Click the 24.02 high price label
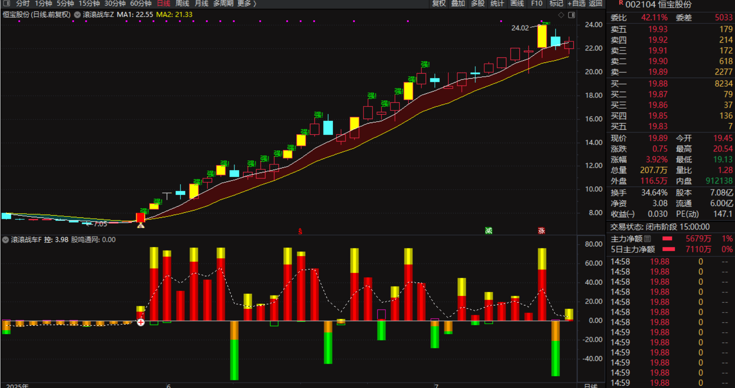 [x=520, y=28]
